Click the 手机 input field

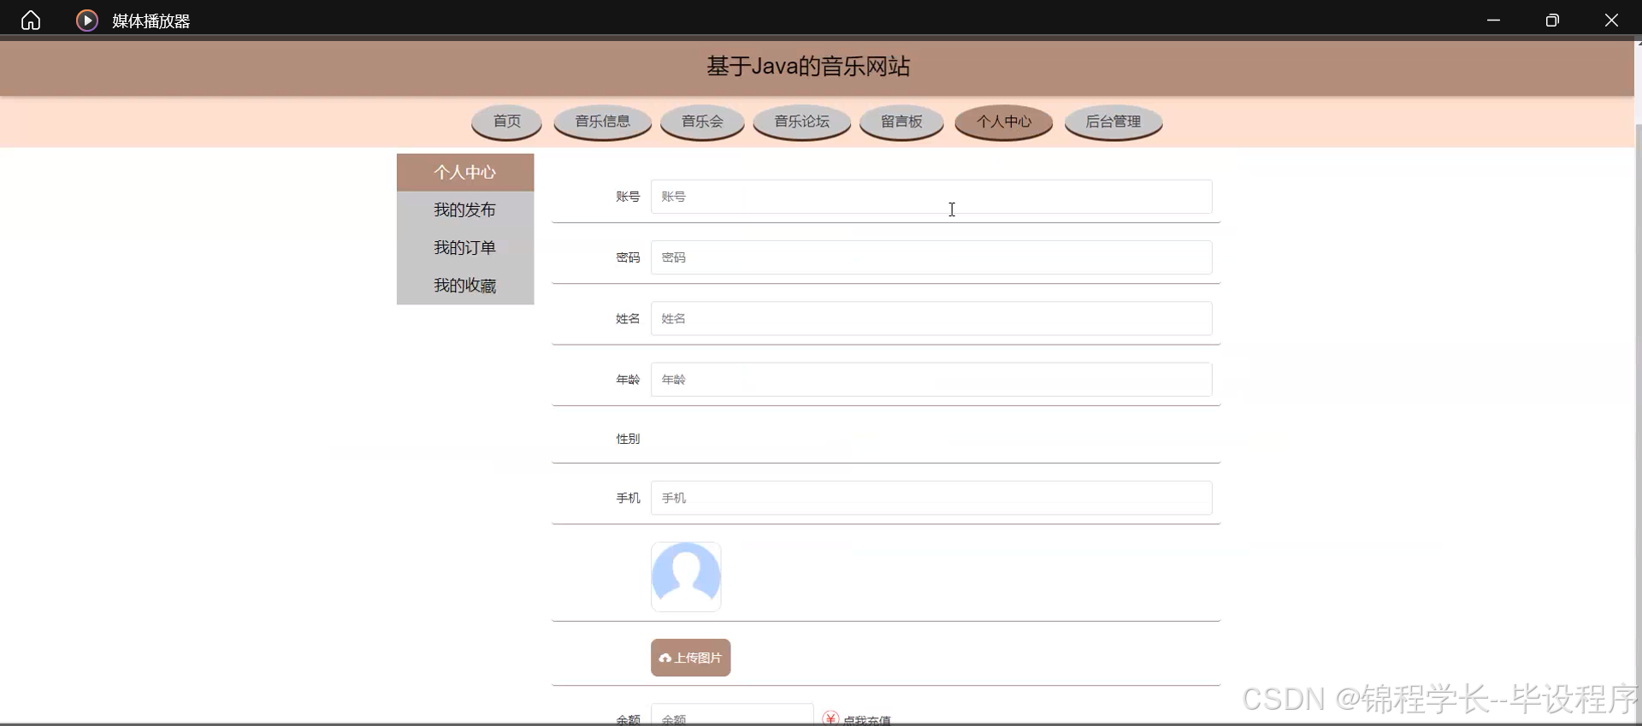(x=931, y=498)
